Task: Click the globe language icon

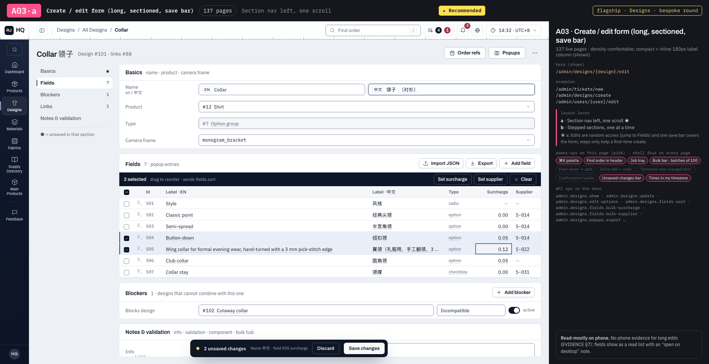Action: click(x=477, y=30)
